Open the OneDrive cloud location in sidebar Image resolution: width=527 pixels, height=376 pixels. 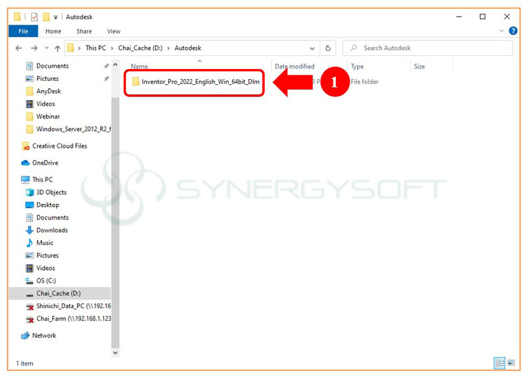[x=45, y=163]
